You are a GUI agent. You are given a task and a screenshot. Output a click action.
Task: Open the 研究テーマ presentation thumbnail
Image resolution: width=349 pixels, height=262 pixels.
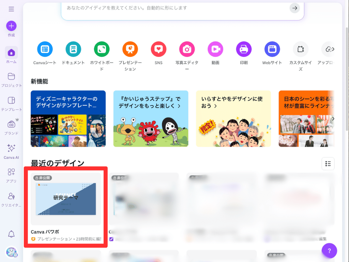(x=66, y=199)
